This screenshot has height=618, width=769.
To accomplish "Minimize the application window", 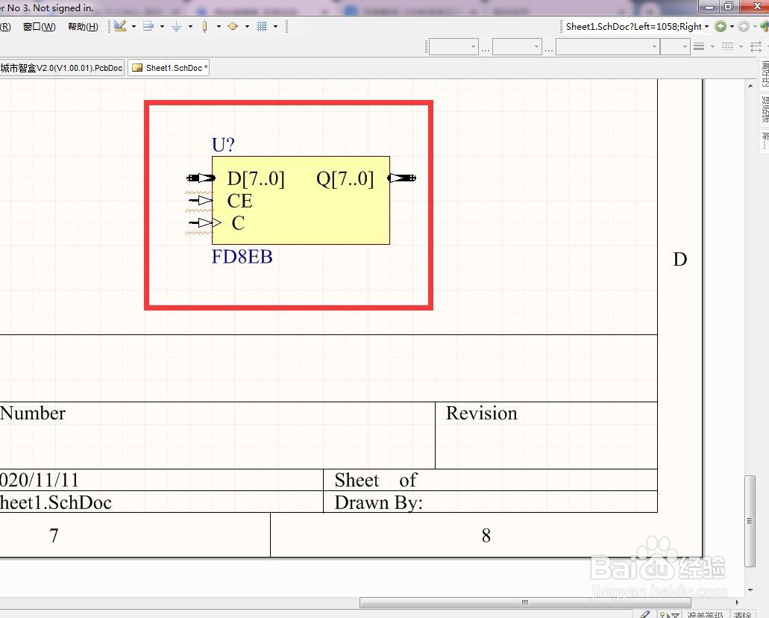I will click(x=709, y=7).
